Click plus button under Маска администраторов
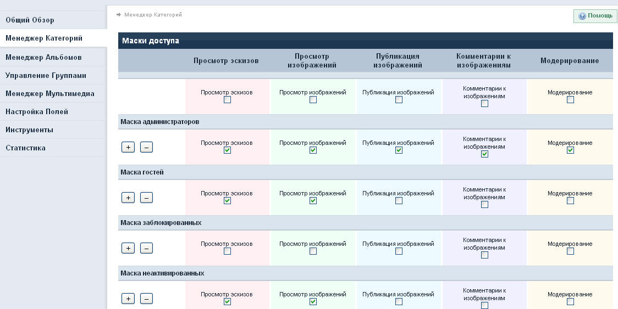Screen dimensions: 618x309 (128, 147)
